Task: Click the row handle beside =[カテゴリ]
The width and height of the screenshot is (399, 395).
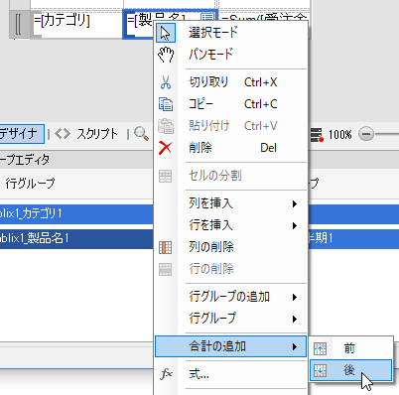Action: click(20, 25)
